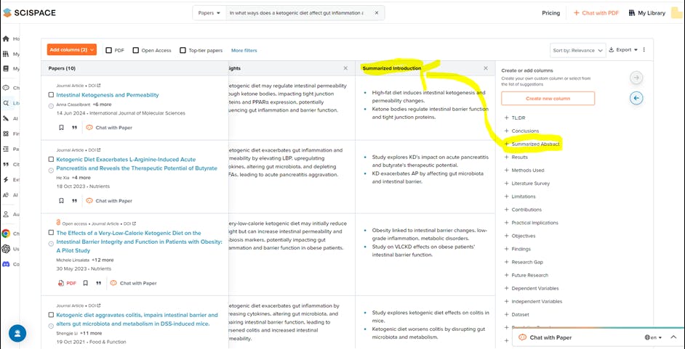Open the Home sidebar item

point(6,38)
